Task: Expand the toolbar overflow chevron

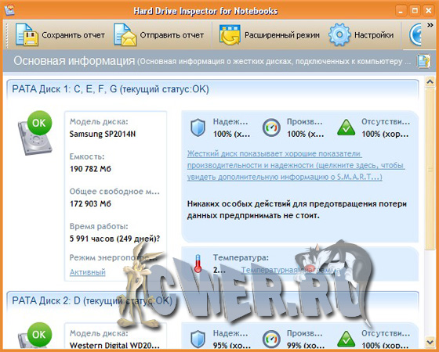Action: pyautogui.click(x=430, y=25)
